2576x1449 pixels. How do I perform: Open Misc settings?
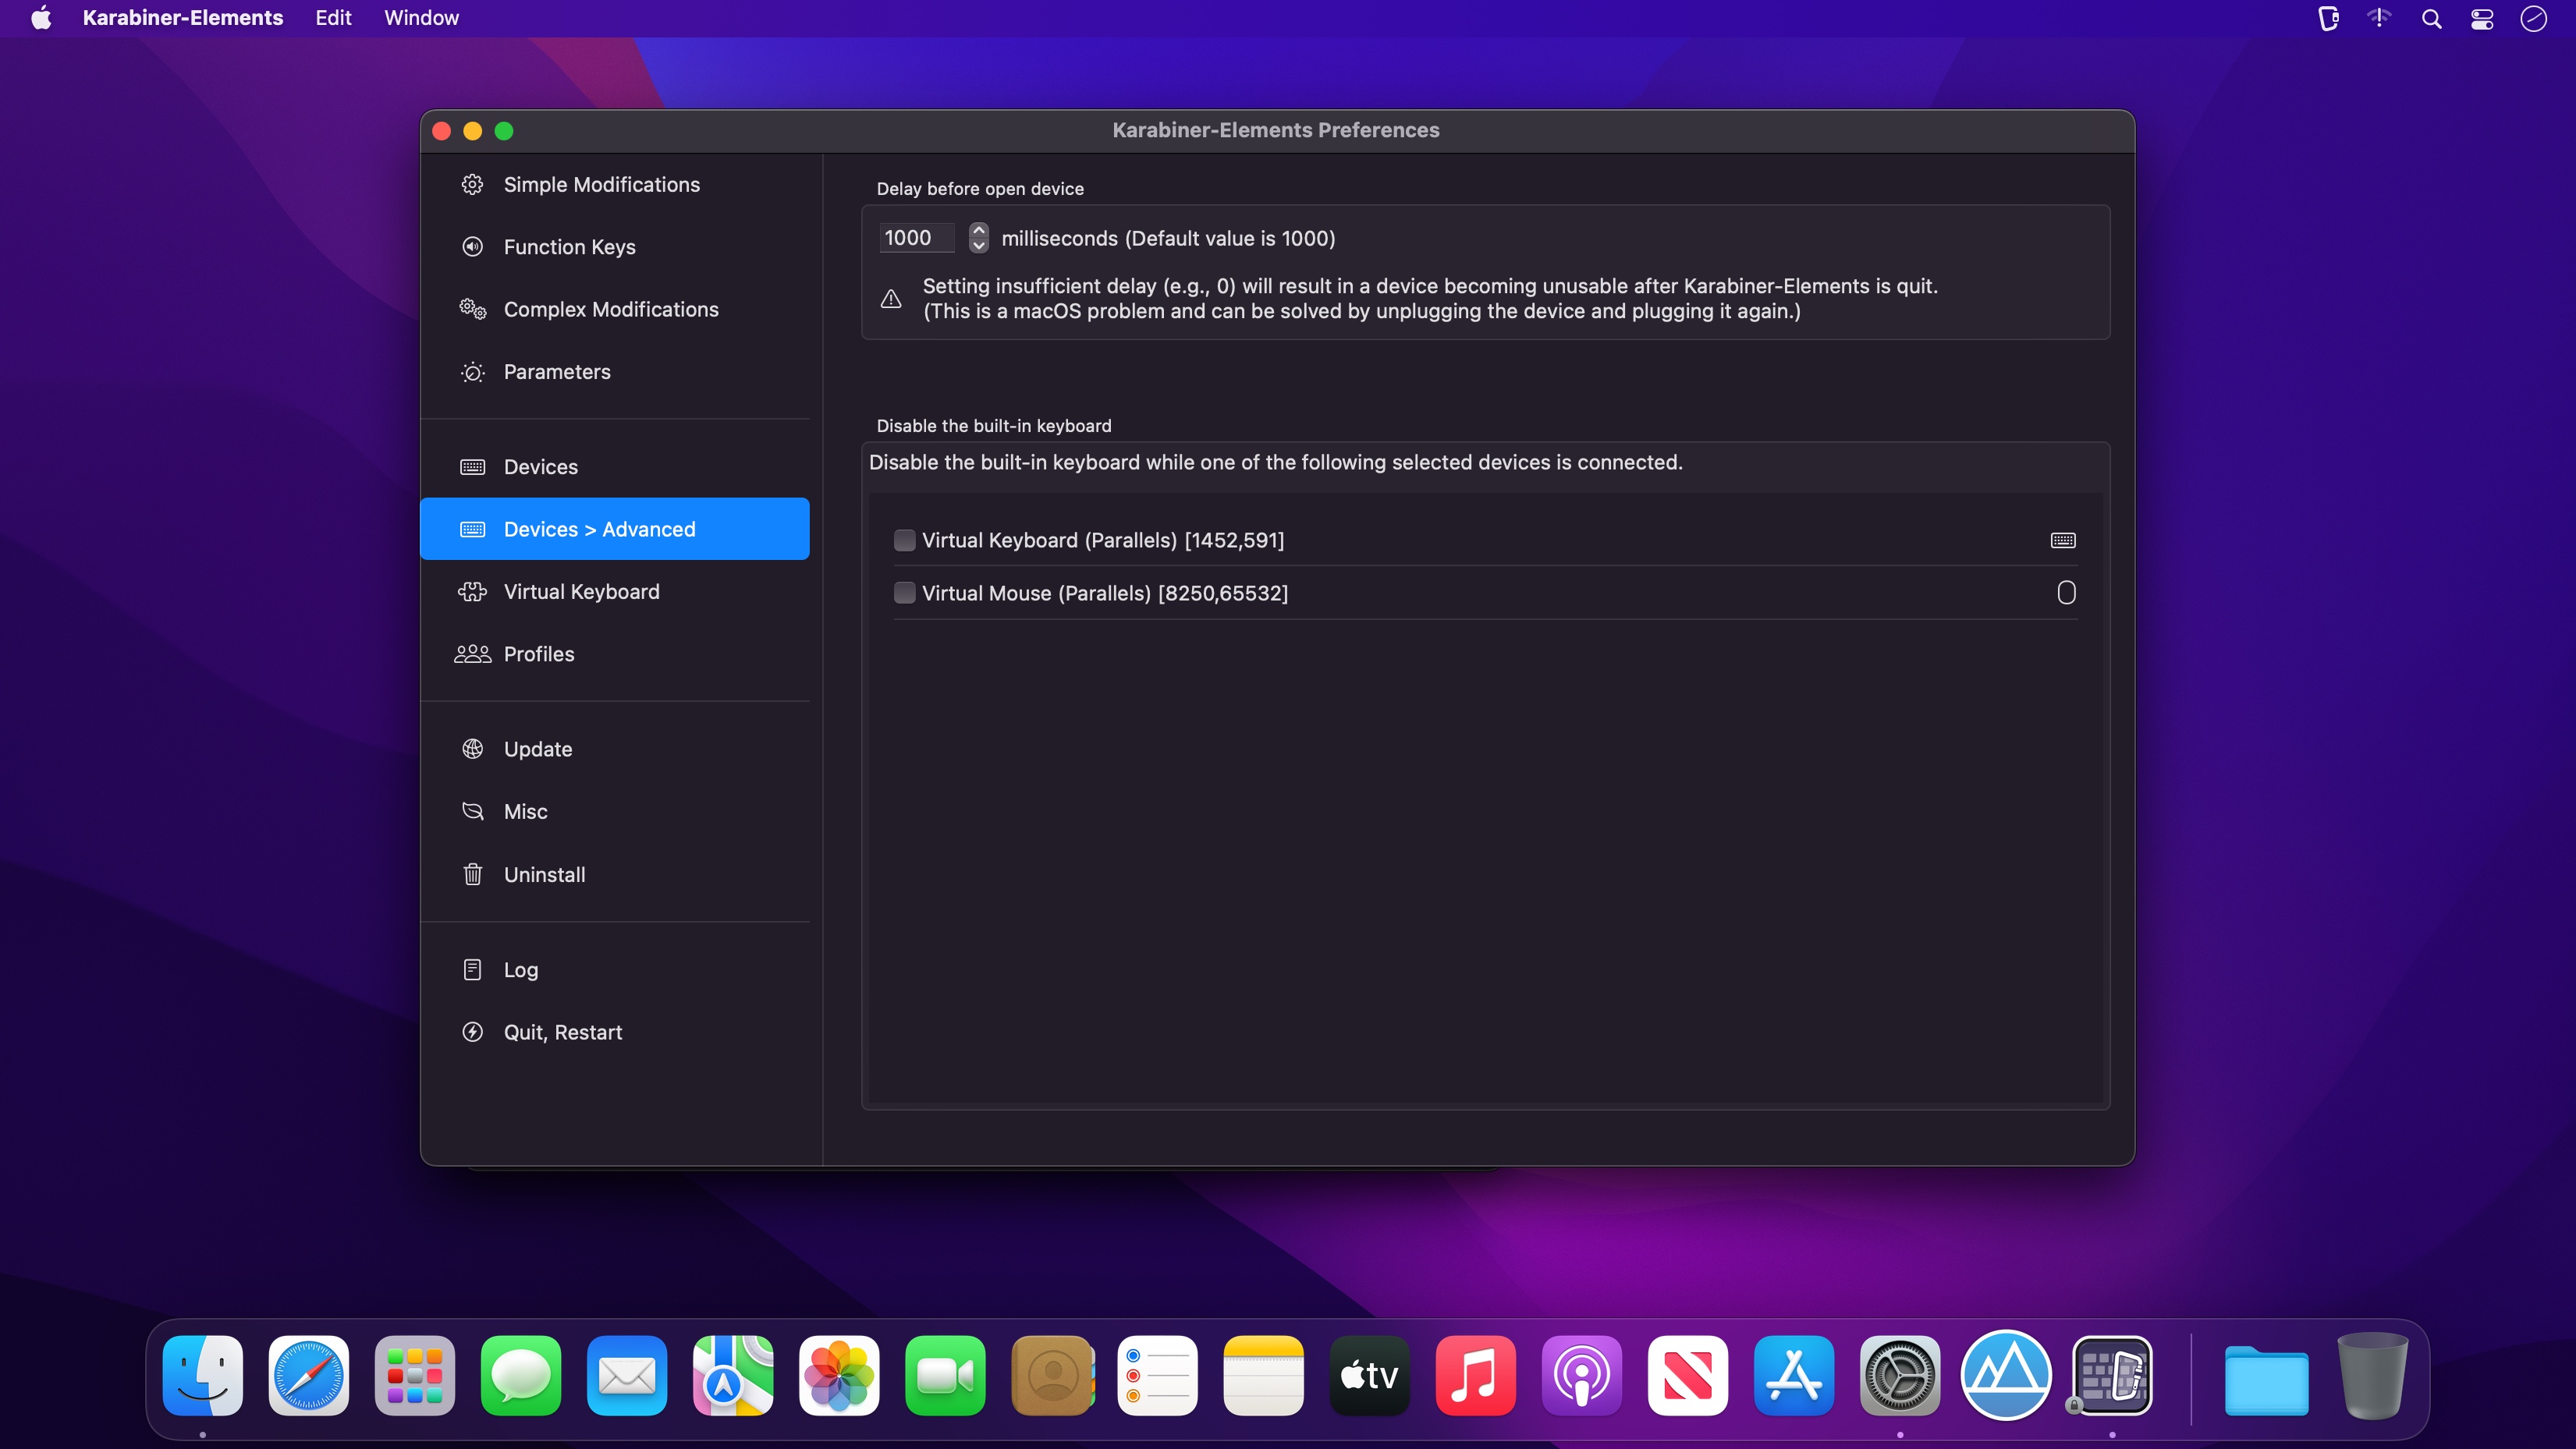614,812
